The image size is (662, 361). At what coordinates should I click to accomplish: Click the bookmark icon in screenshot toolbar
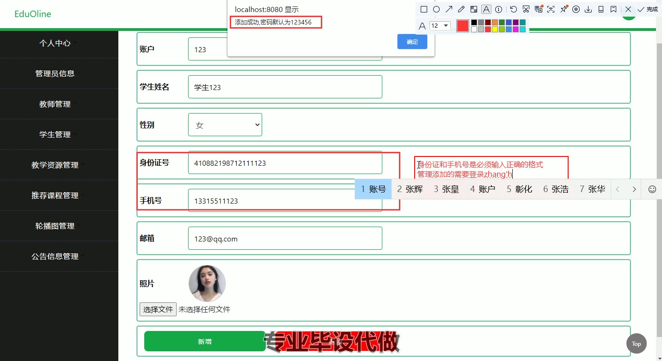[x=613, y=9]
